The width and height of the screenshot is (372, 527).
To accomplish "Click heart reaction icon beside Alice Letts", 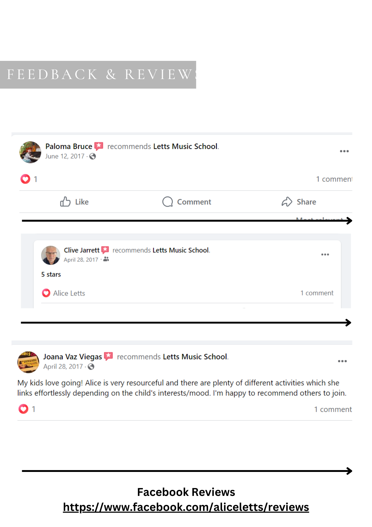I will point(46,293).
